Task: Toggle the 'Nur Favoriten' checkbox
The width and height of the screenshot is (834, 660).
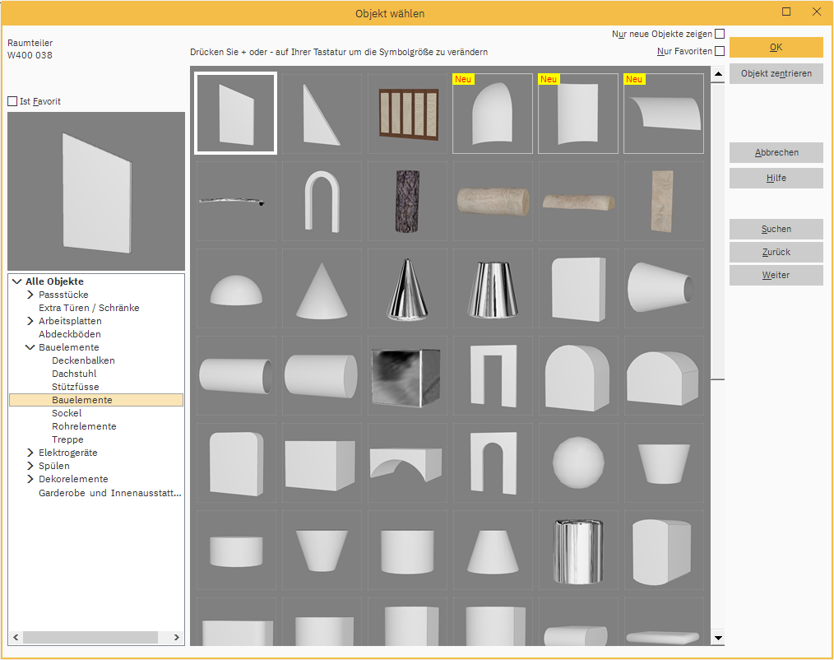Action: [x=720, y=52]
